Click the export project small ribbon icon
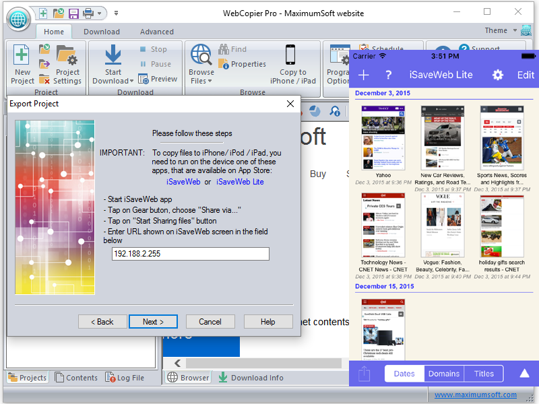Screen dimensions: 539x404 [x=44, y=64]
